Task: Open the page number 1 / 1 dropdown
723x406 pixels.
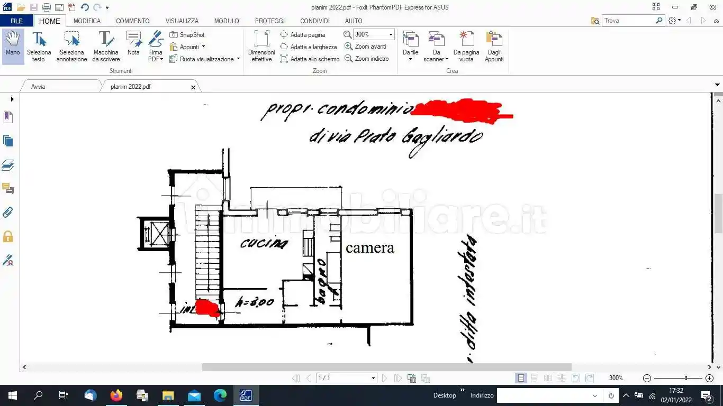Action: [373, 378]
